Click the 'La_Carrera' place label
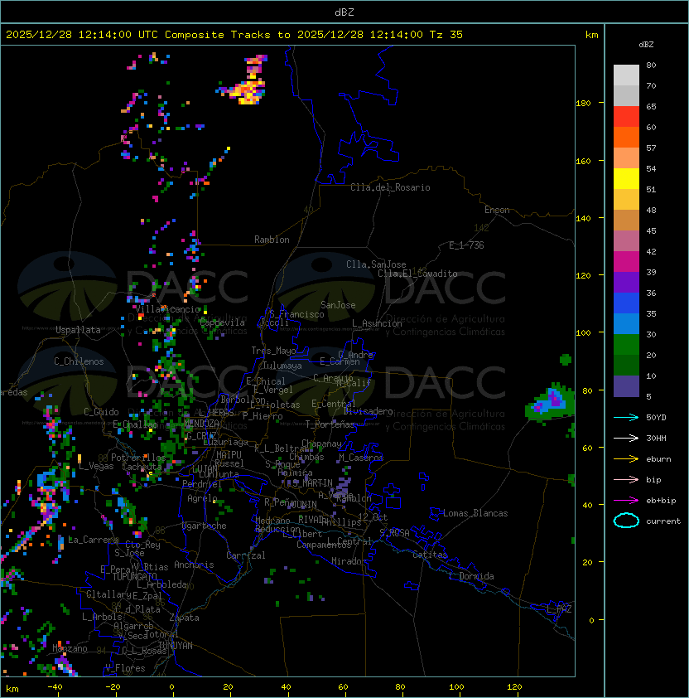Viewport: 689px width, 698px height. coord(94,540)
